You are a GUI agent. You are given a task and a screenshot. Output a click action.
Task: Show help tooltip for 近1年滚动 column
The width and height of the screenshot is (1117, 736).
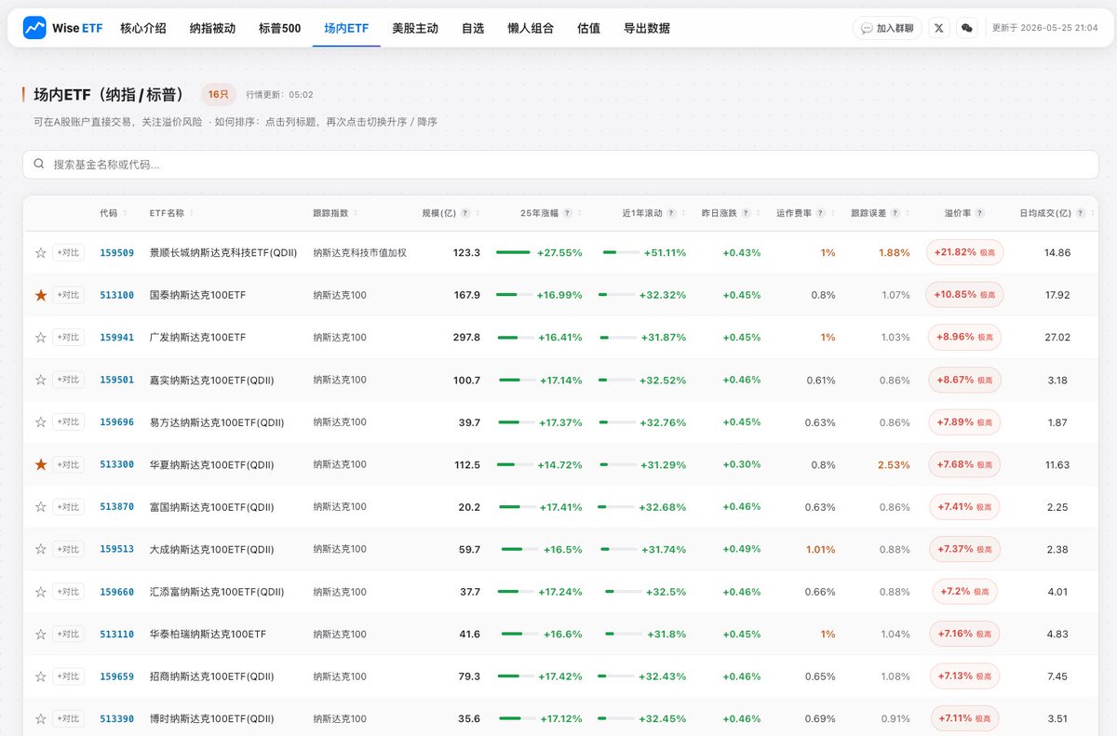pyautogui.click(x=671, y=213)
